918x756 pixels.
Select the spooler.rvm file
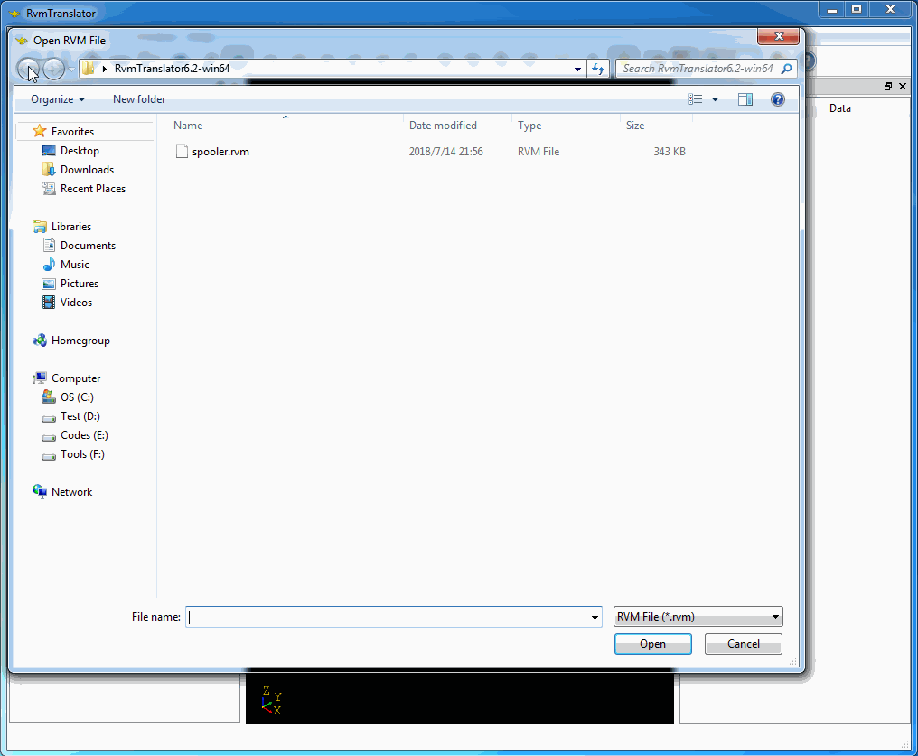(220, 152)
